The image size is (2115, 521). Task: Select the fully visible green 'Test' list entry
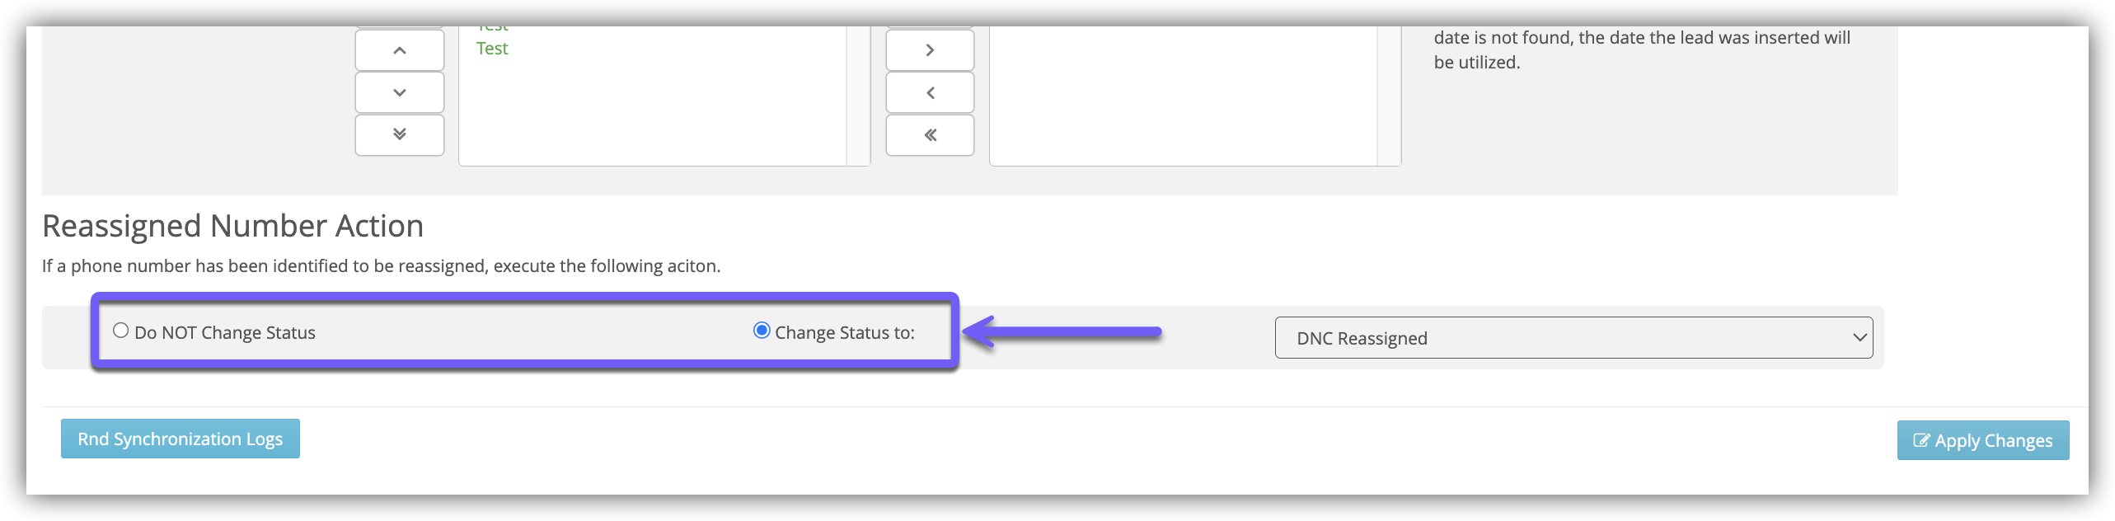(492, 49)
